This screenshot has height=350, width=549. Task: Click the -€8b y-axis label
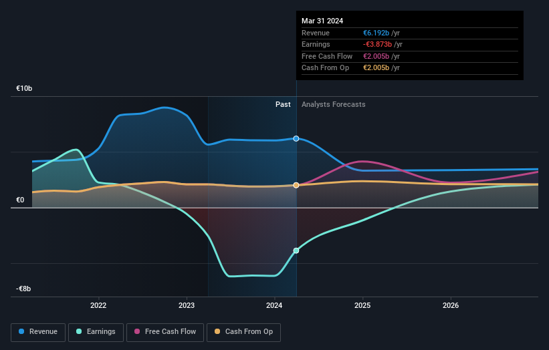click(23, 289)
